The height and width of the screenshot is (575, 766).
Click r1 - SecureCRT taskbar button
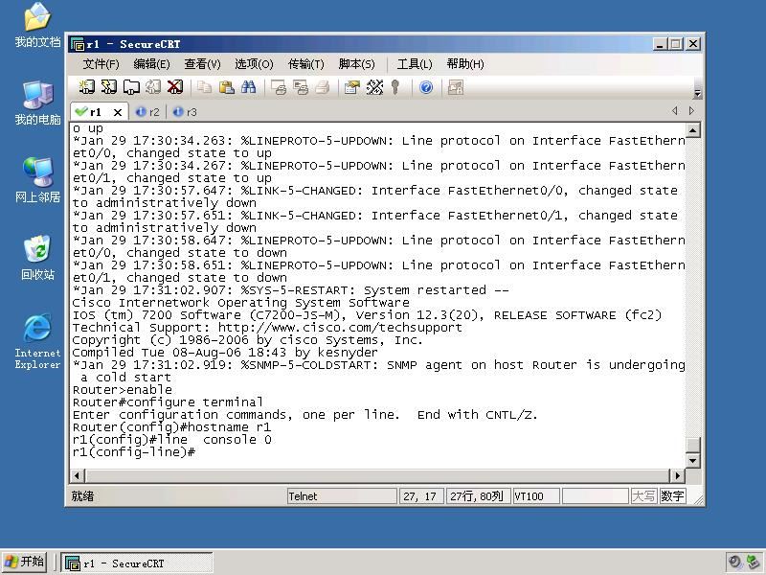click(136, 563)
